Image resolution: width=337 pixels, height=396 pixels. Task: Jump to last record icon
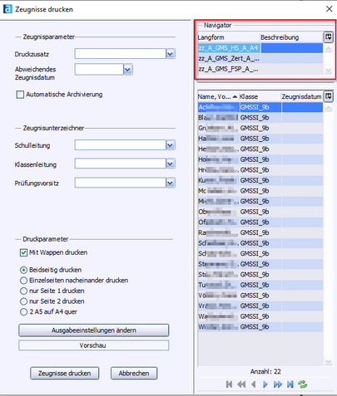point(290,384)
